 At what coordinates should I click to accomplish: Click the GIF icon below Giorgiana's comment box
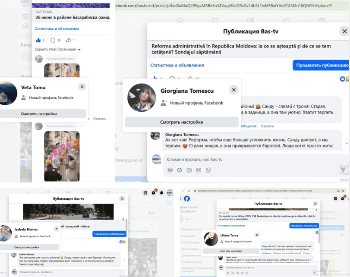[x=199, y=170]
